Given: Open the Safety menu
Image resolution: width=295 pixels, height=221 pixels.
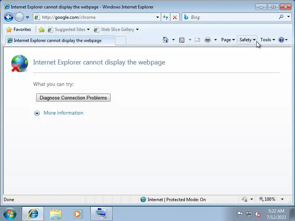Looking at the screenshot, I should tap(247, 40).
